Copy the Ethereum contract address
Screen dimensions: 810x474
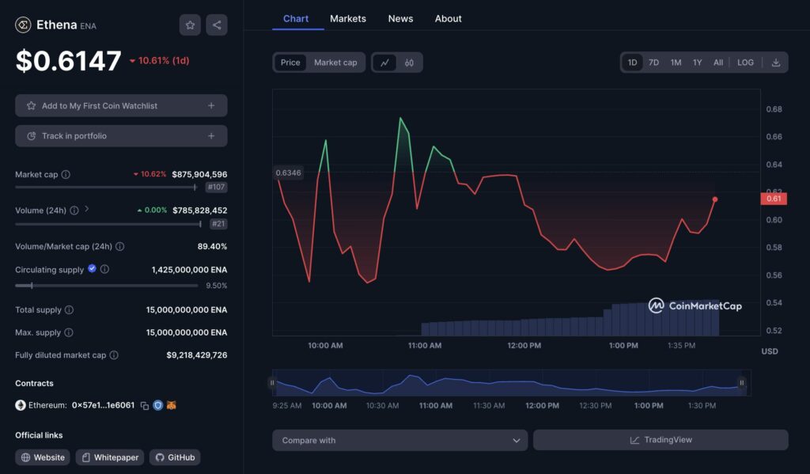click(x=145, y=405)
